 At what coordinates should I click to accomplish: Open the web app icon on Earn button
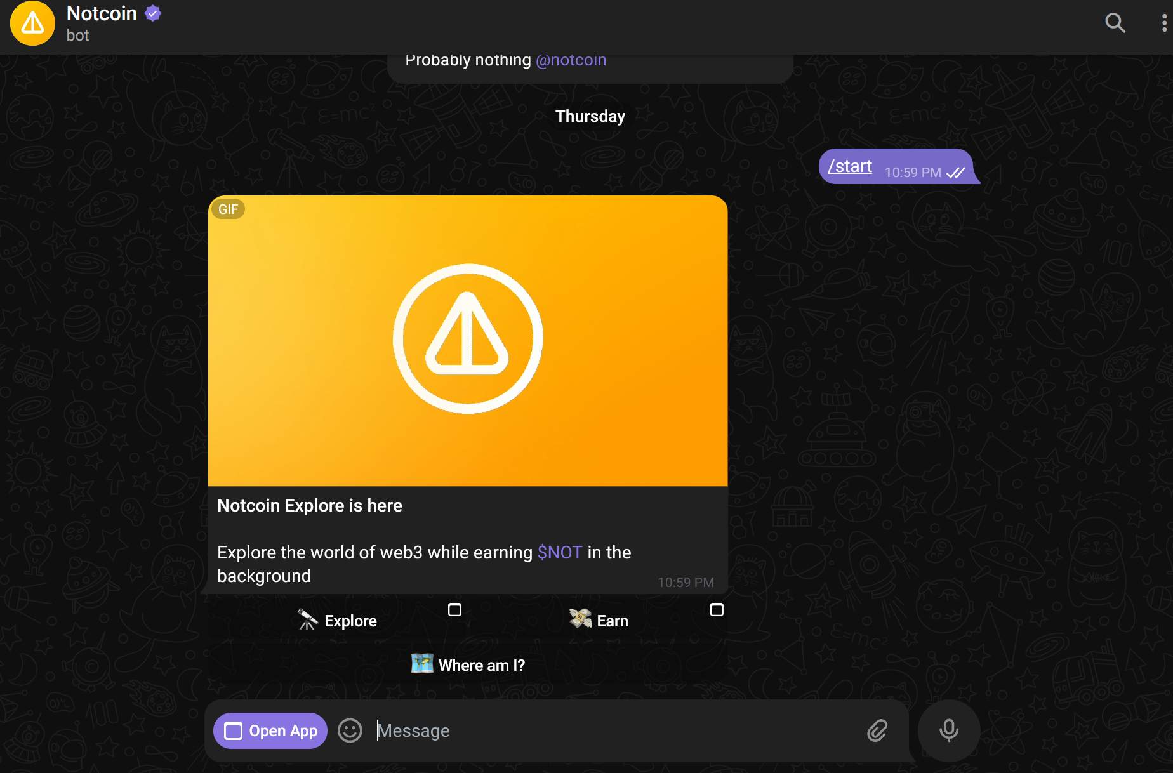(x=717, y=610)
